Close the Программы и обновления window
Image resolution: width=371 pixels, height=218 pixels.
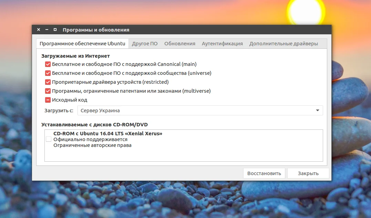pos(39,30)
